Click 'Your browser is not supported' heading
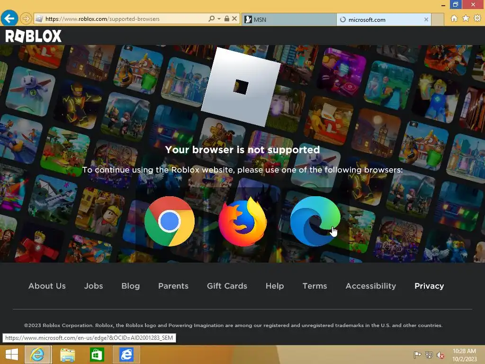 [242, 150]
